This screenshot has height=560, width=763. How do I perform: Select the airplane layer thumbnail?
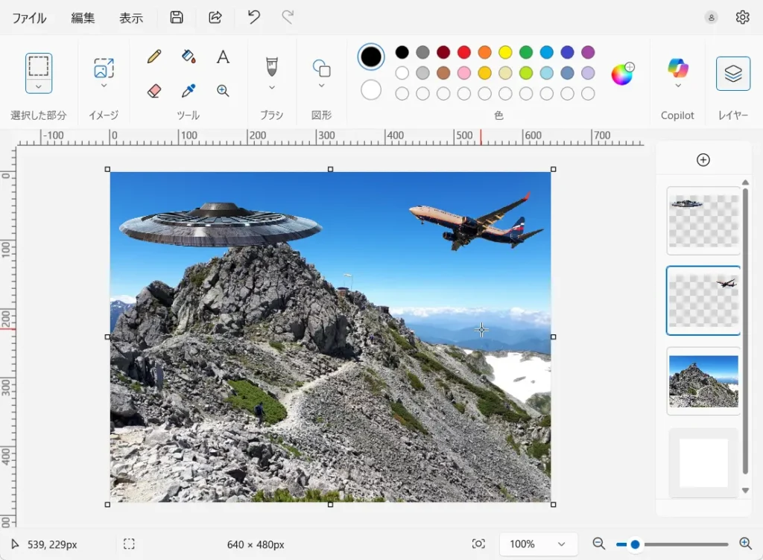[x=703, y=301]
